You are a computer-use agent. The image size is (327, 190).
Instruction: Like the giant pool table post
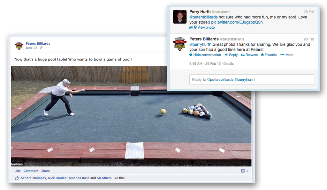(x=18, y=171)
